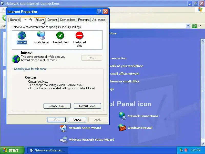Click the Network and Internet taskbar button

click(x=48, y=150)
